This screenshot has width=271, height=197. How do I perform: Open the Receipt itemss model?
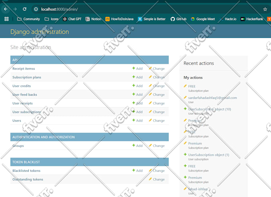(24, 69)
